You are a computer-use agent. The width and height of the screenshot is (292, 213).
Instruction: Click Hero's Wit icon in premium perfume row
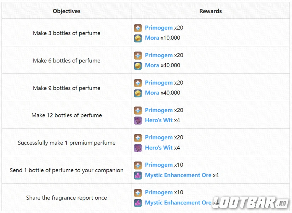(138, 148)
